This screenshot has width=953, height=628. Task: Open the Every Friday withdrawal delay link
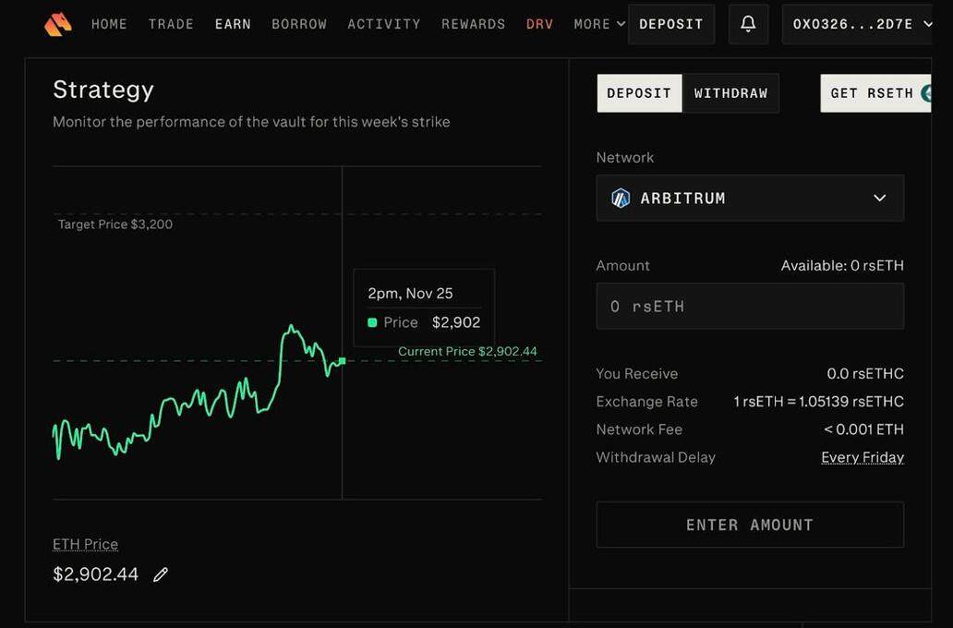coord(862,457)
